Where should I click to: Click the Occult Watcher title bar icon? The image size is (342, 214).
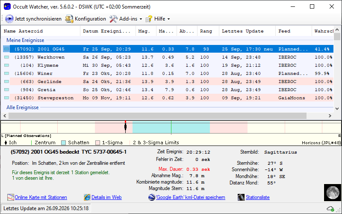pyautogui.click(x=7, y=6)
